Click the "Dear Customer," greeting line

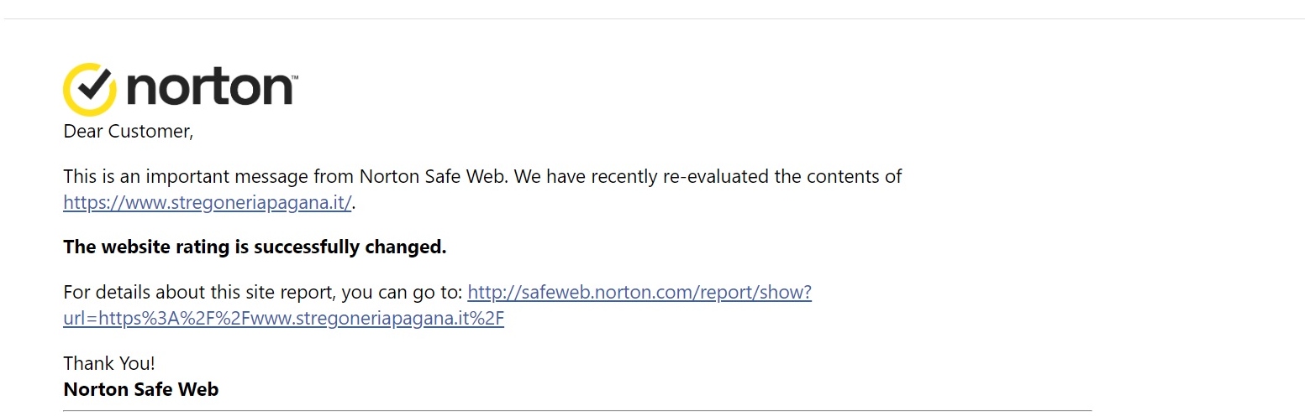click(x=129, y=132)
